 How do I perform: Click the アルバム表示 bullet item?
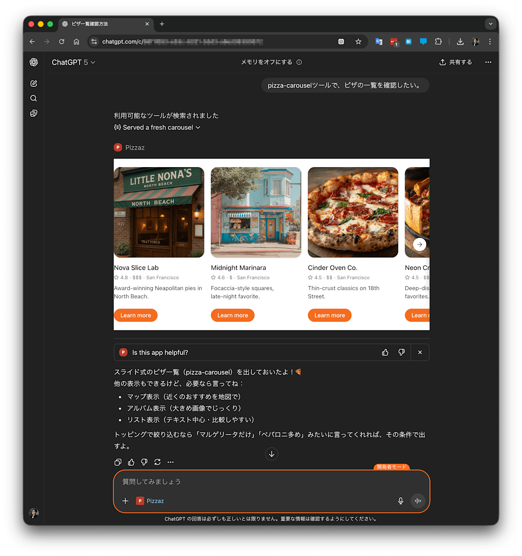(x=184, y=408)
